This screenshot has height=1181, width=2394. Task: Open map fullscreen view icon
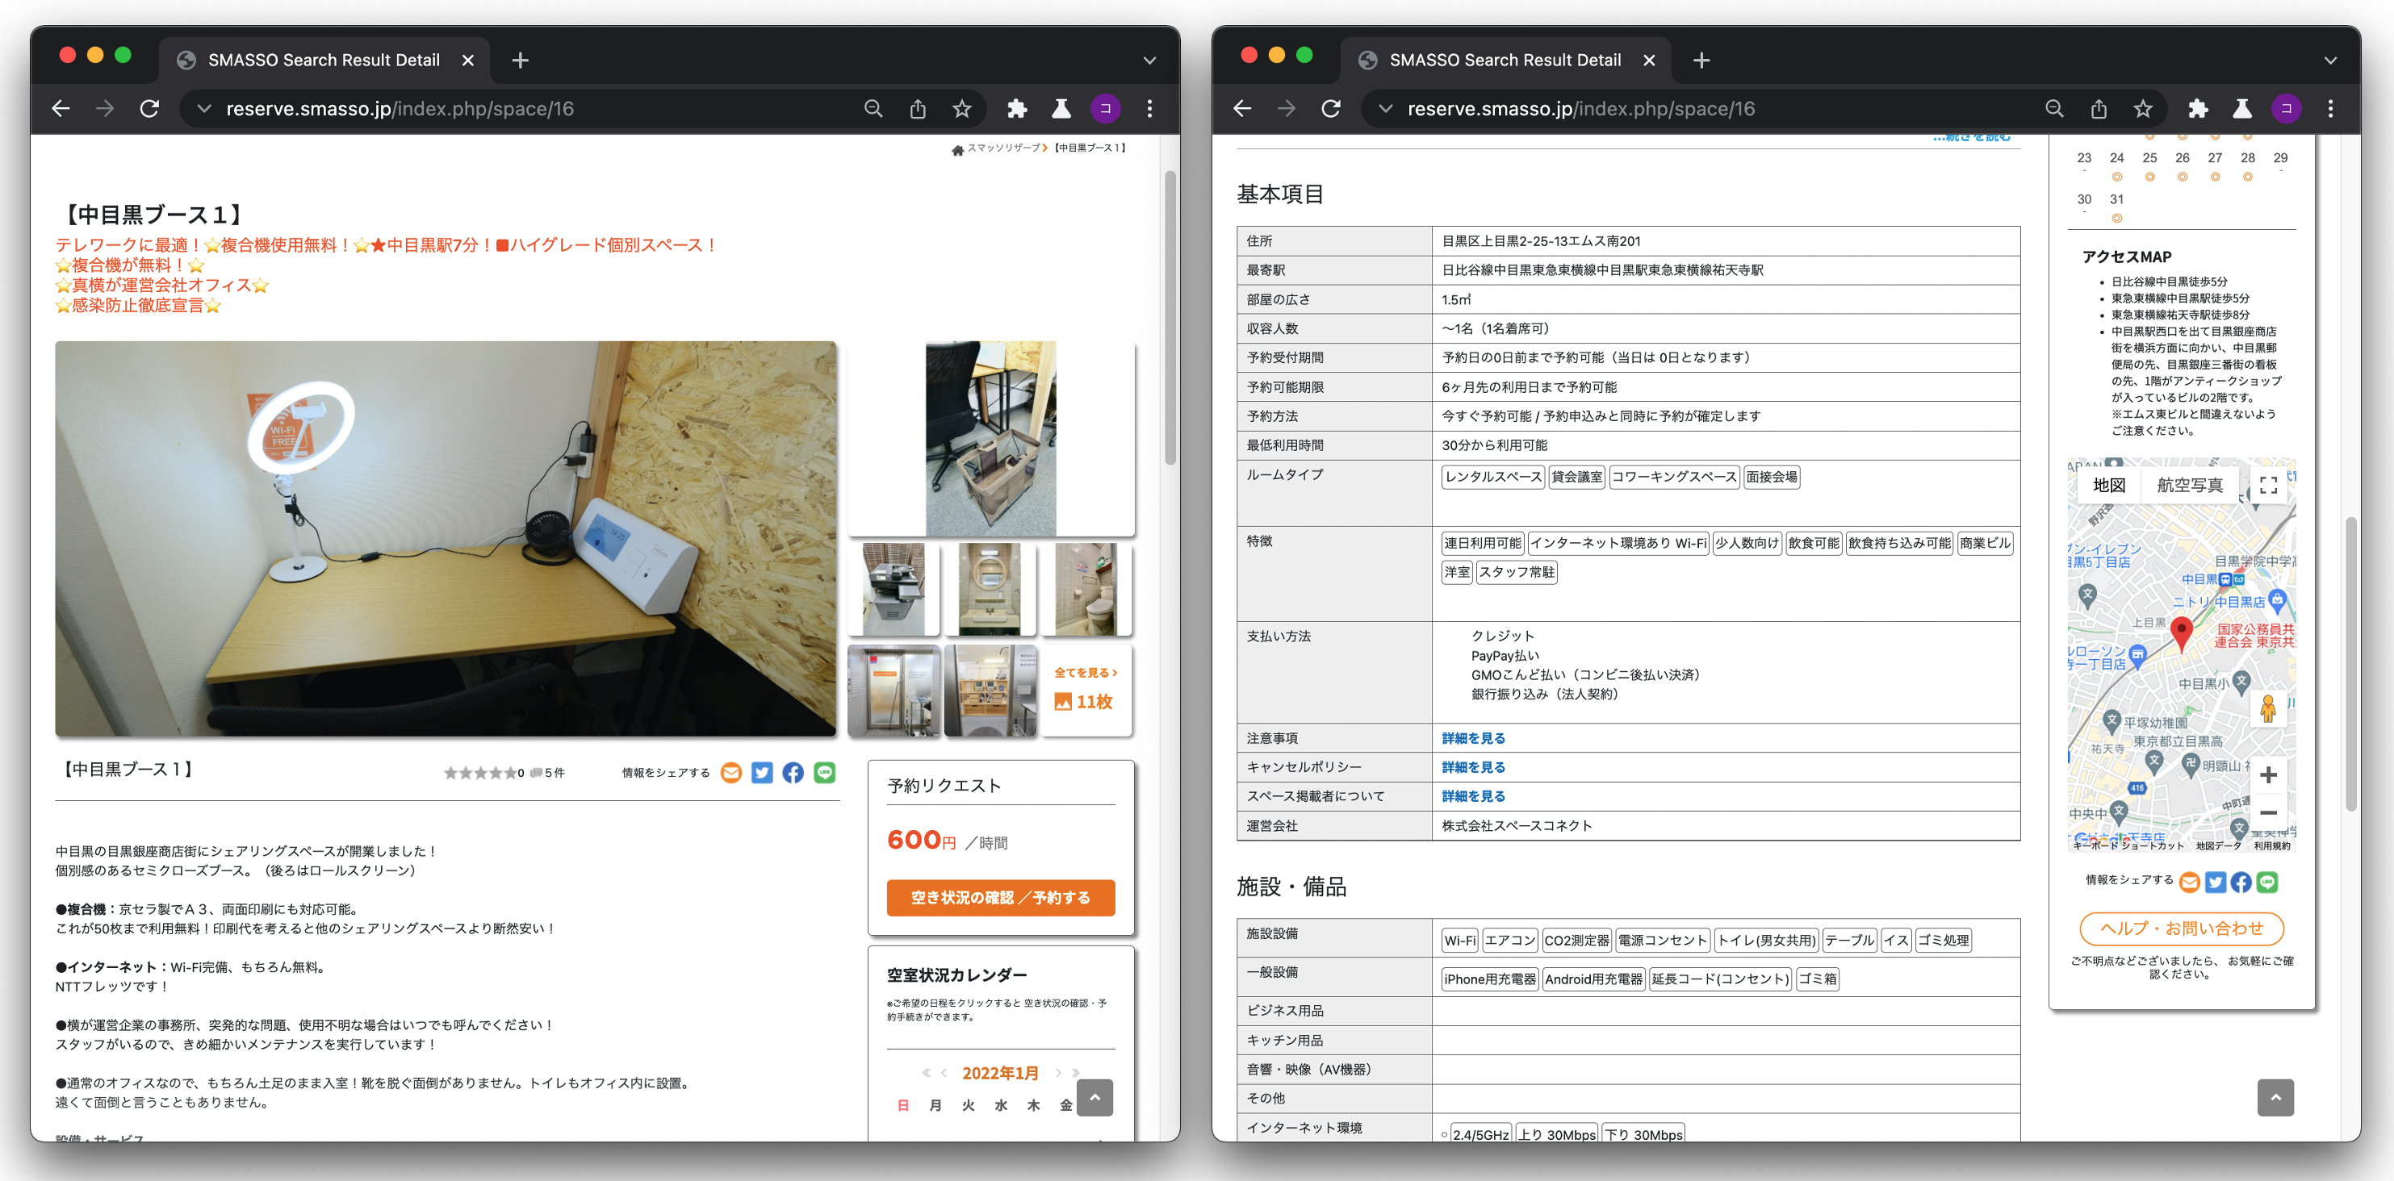pos(2267,485)
